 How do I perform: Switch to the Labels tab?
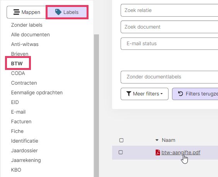(67, 12)
